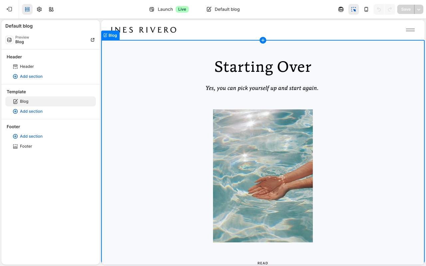Viewport: 426px width, 266px height.
Task: Open the Default blog template selector
Action: [222, 9]
